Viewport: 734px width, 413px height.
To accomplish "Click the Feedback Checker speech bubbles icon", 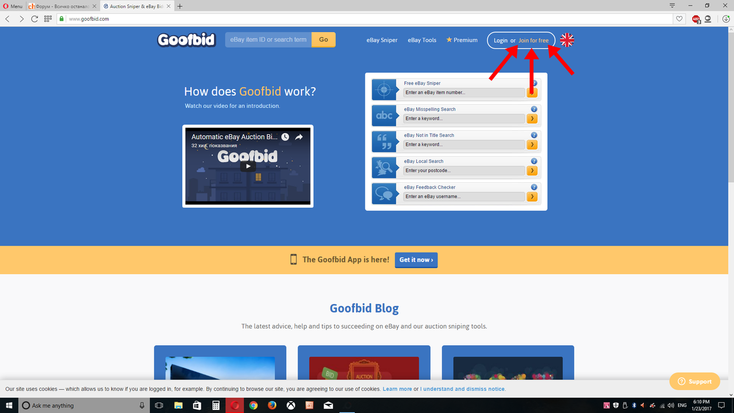I will (x=384, y=193).
